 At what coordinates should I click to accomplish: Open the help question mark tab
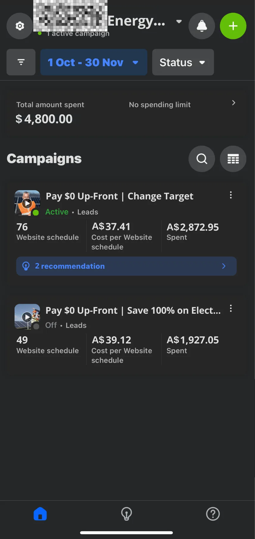[213, 514]
